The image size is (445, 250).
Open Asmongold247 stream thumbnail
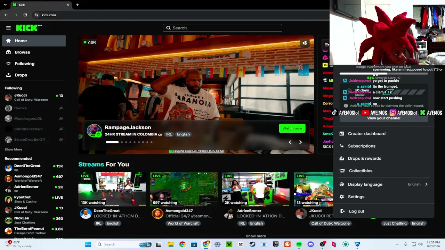[184, 189]
